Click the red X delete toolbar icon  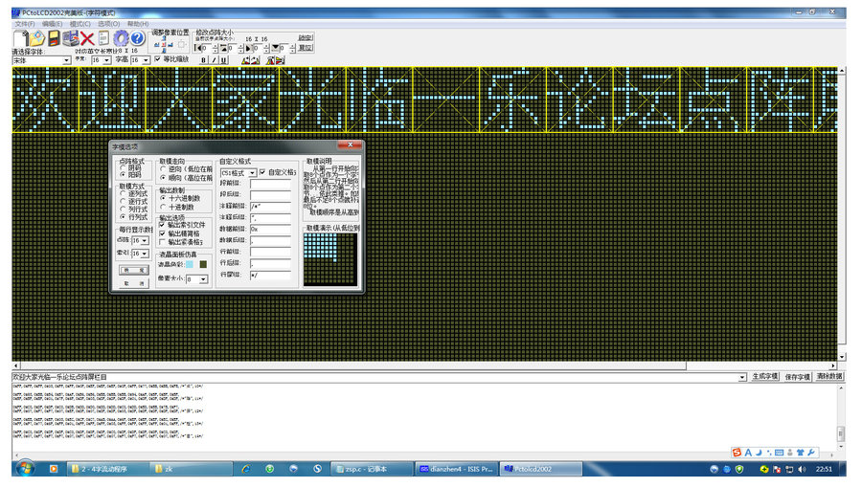pyautogui.click(x=87, y=37)
